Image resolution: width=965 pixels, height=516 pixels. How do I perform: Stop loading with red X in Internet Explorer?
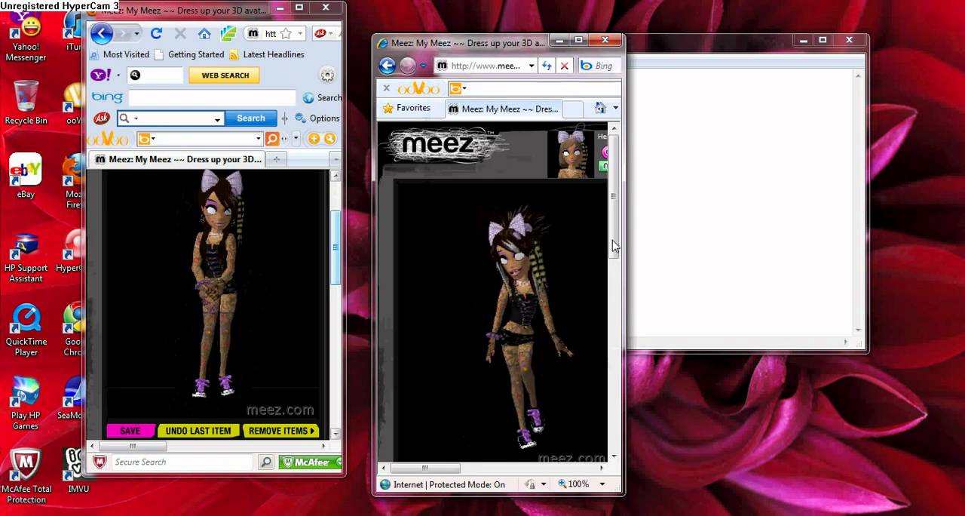[x=564, y=66]
